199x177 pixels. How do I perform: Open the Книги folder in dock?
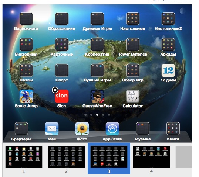point(173,129)
